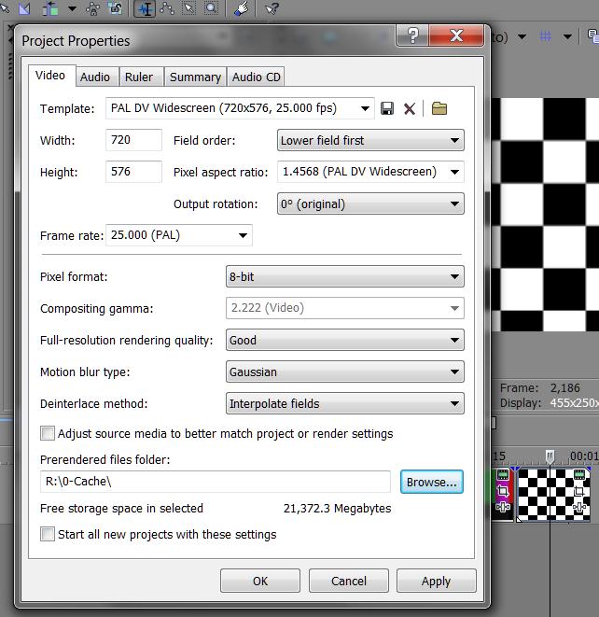The image size is (599, 617).
Task: Enable Adjust source media to match project
Action: [x=48, y=433]
